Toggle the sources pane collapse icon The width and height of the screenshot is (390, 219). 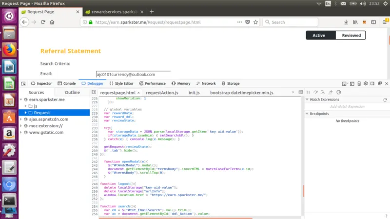point(94,92)
